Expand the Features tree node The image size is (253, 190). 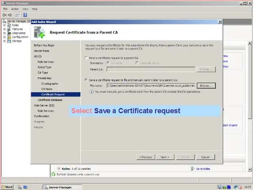click(x=4, y=29)
